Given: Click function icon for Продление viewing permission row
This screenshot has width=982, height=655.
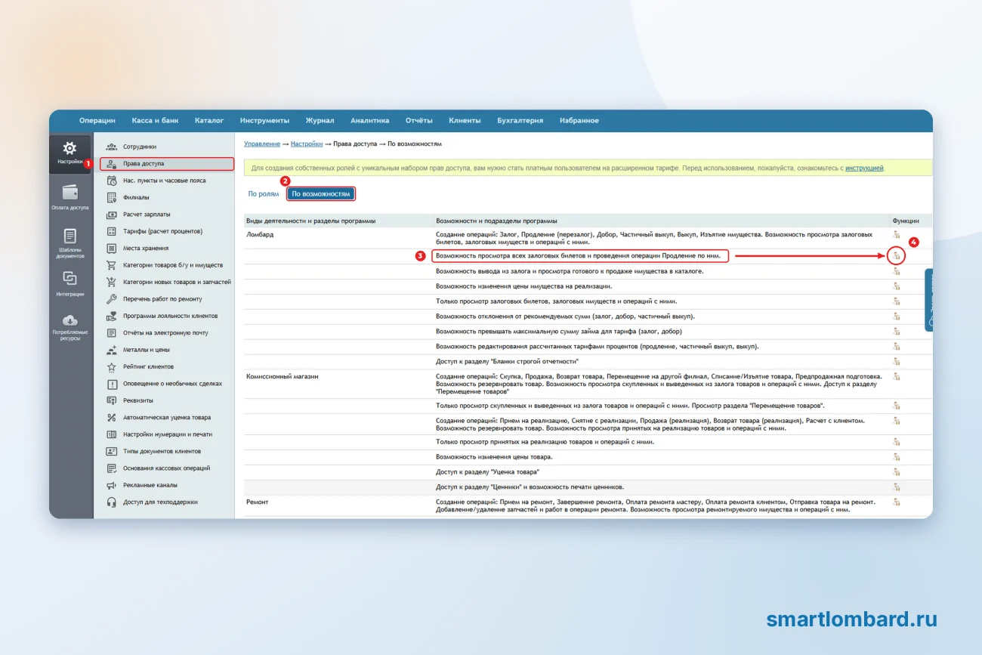Looking at the screenshot, I should tap(897, 256).
